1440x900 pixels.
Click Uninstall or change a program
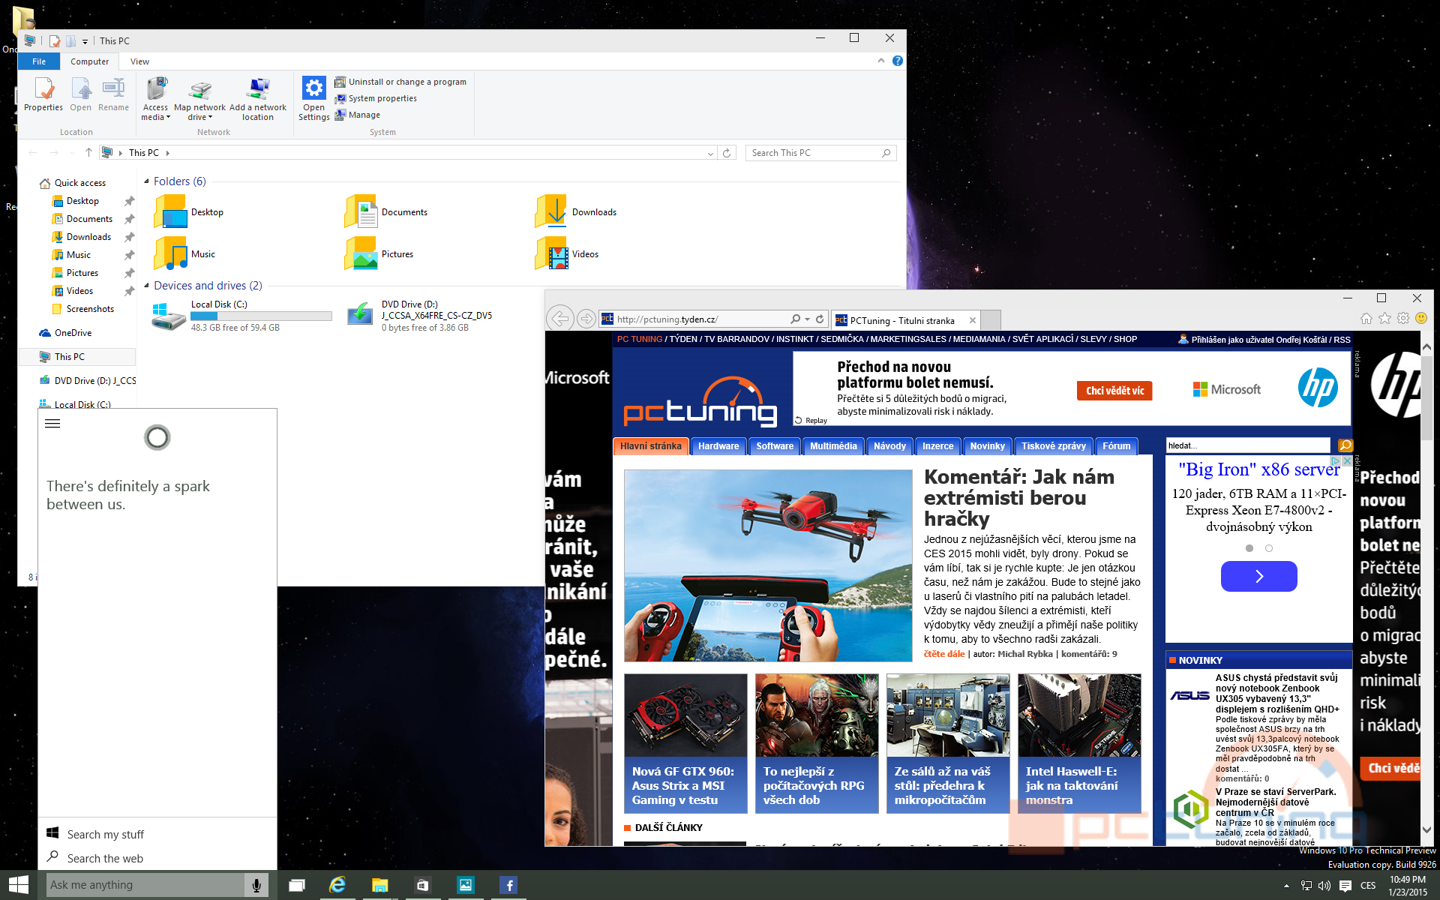pyautogui.click(x=400, y=82)
